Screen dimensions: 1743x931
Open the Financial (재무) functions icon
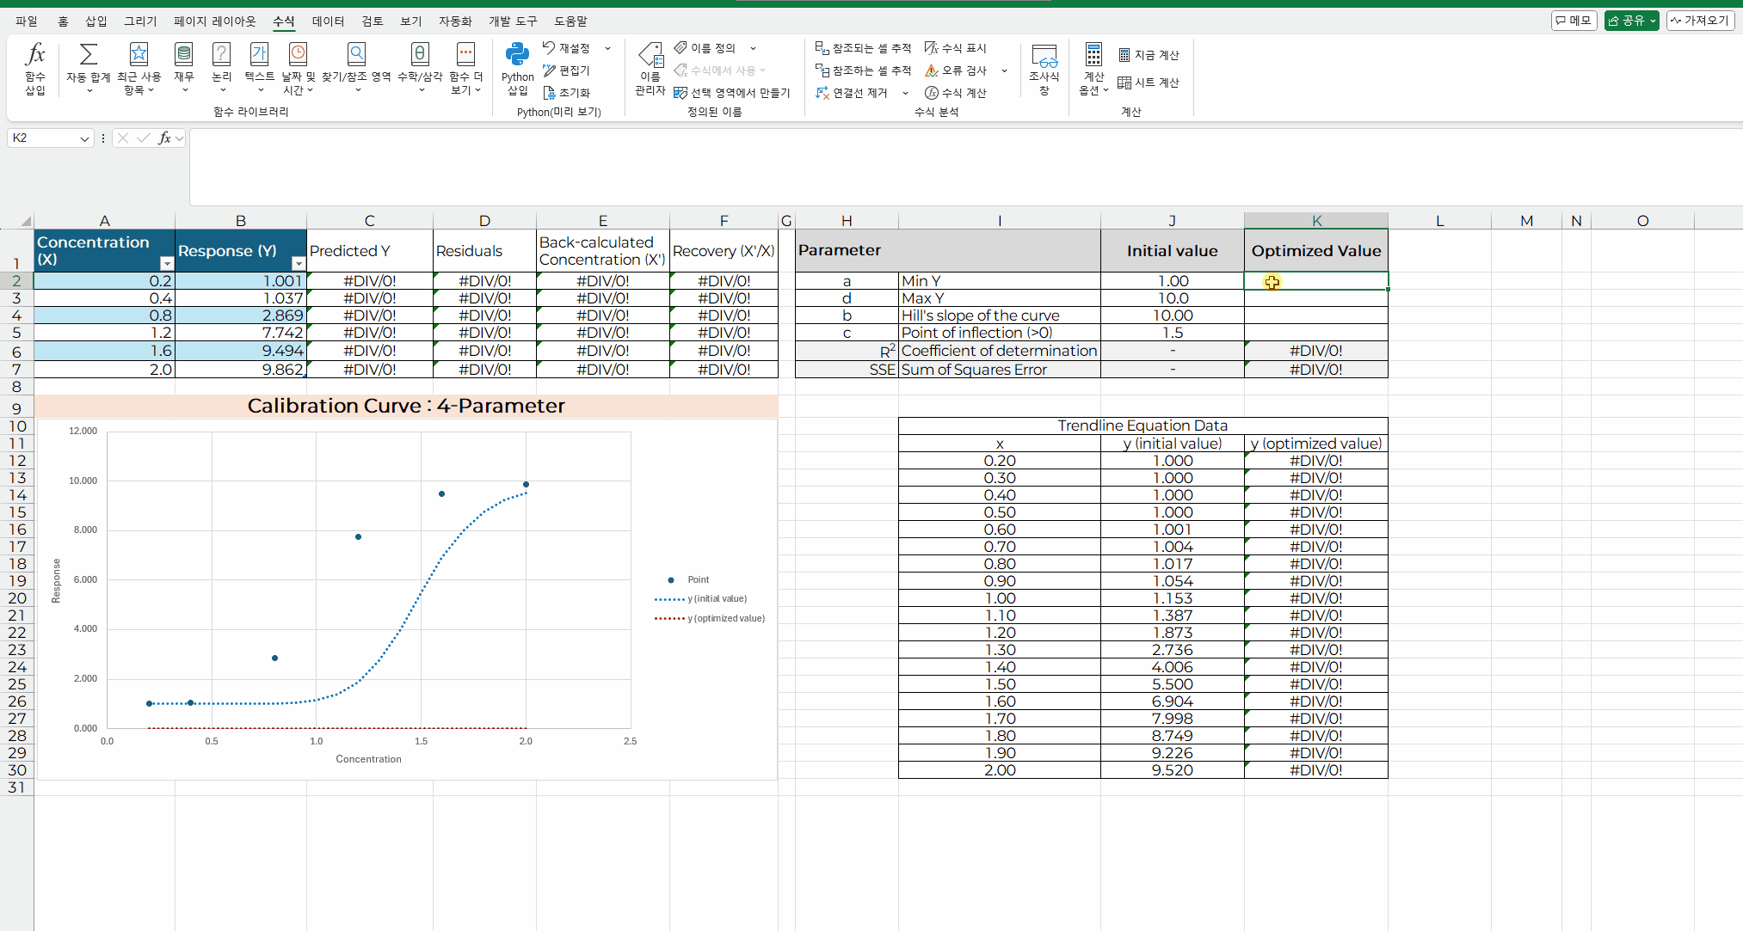point(183,55)
